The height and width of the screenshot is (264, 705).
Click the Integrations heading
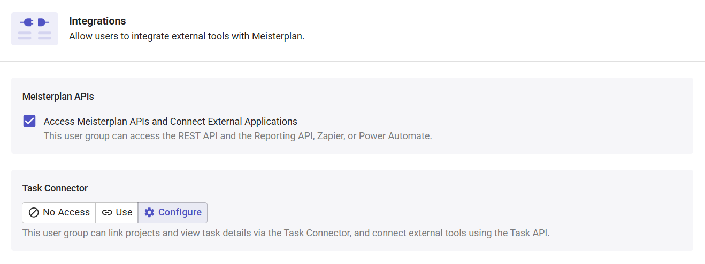tap(97, 21)
